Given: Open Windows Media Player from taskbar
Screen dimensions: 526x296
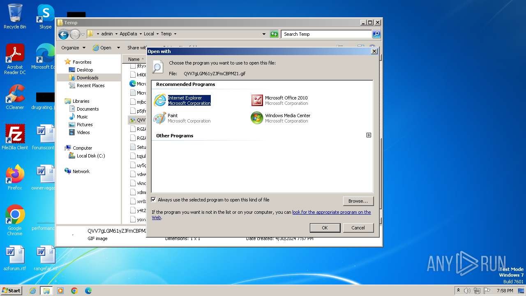Looking at the screenshot, I should [x=60, y=291].
